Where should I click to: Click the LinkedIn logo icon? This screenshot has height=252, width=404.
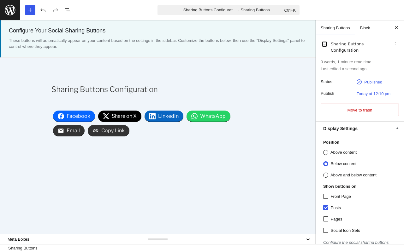[x=152, y=116]
